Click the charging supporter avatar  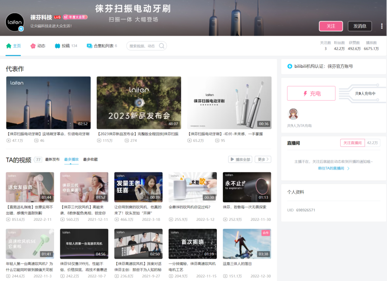tap(293, 114)
